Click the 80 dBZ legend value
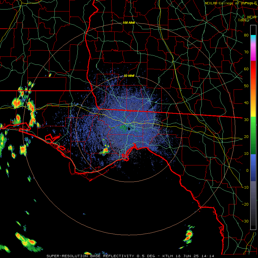This screenshot has height=258, width=258. pyautogui.click(x=246, y=35)
